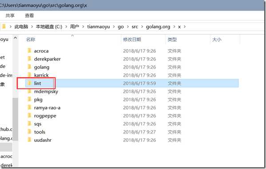This screenshot has width=266, height=169.
Task: Select the sqs folder name
Action: [x=38, y=124]
